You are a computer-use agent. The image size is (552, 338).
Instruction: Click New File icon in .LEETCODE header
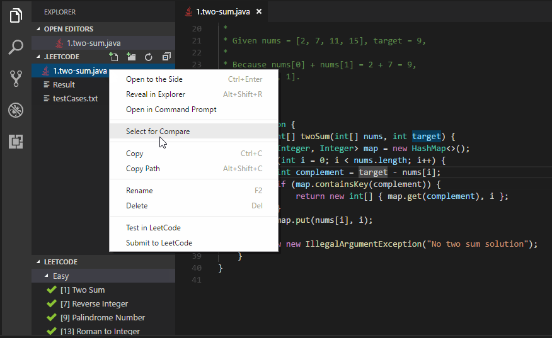(x=113, y=57)
